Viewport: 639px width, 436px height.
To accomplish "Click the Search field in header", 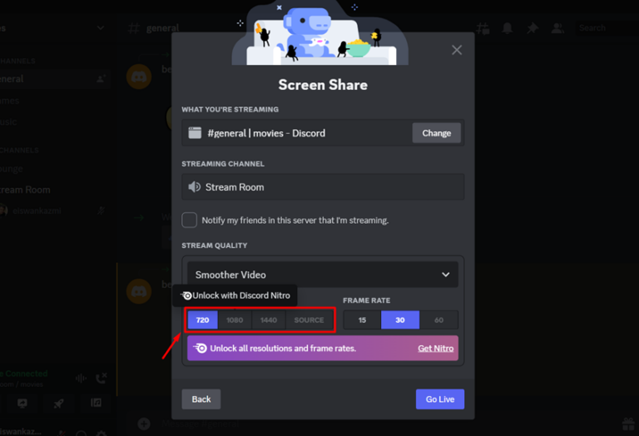I will 607,28.
